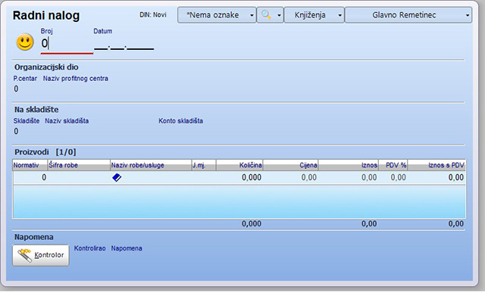
Task: Click the Skladište value field
Action: 16,131
